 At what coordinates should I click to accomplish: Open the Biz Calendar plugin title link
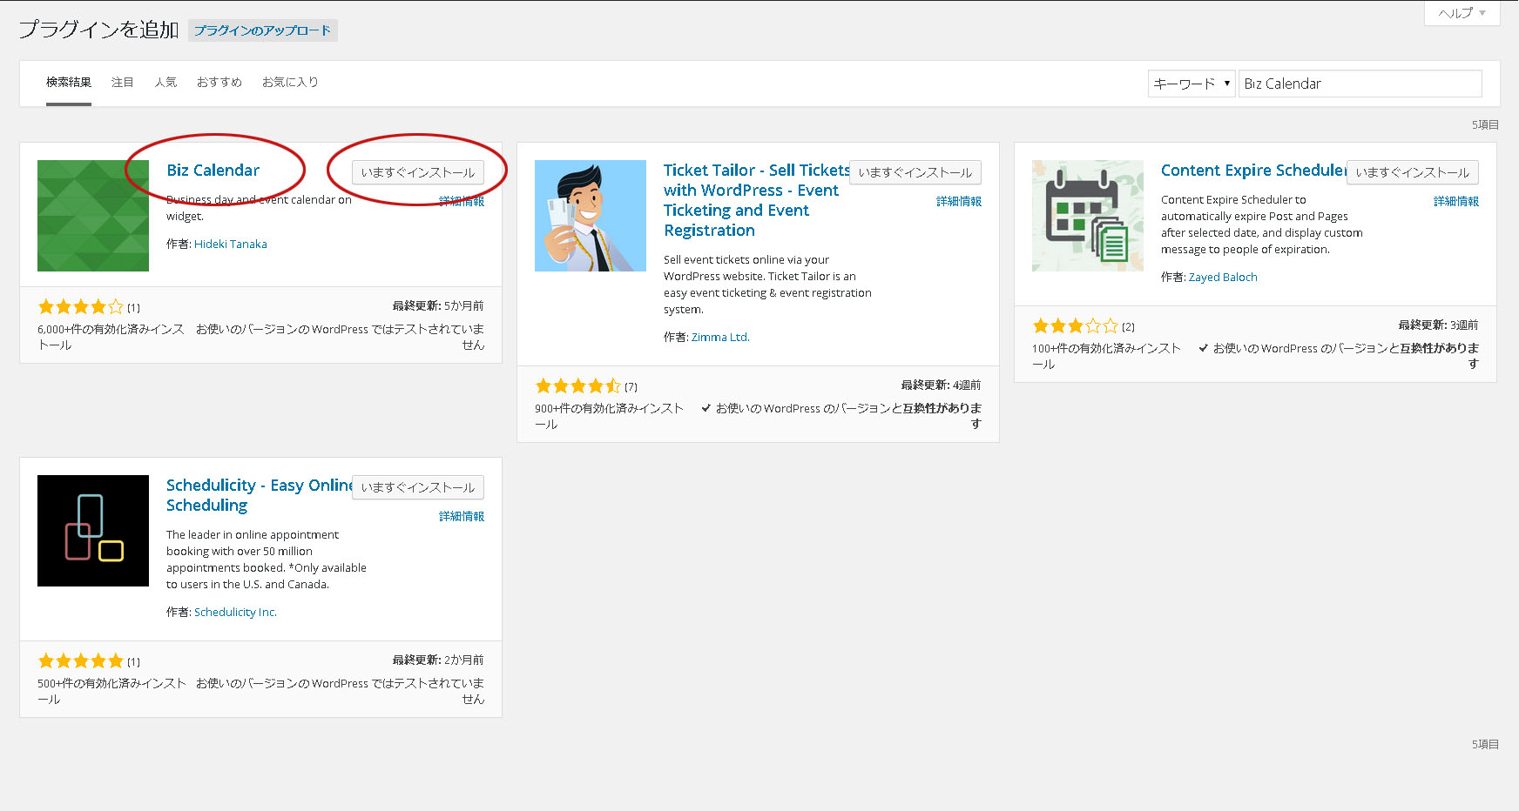click(213, 171)
